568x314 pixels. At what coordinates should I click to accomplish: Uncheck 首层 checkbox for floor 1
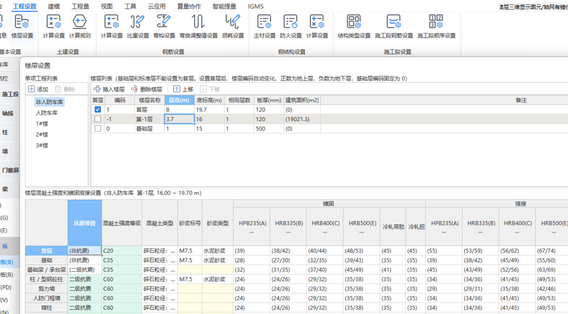click(x=98, y=110)
